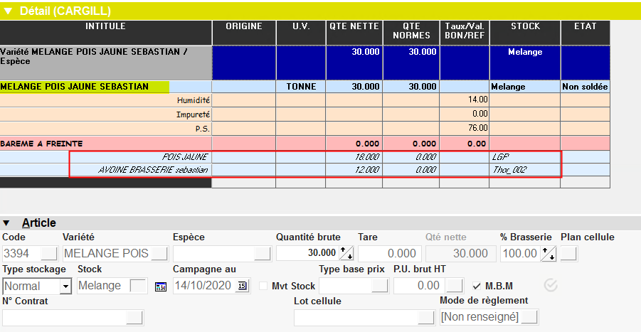Open the Type stockage dropdown
Image resolution: width=641 pixels, height=332 pixels.
click(x=65, y=286)
